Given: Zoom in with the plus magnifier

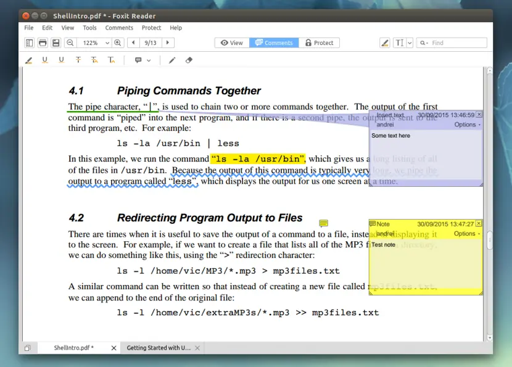Looking at the screenshot, I should point(118,43).
